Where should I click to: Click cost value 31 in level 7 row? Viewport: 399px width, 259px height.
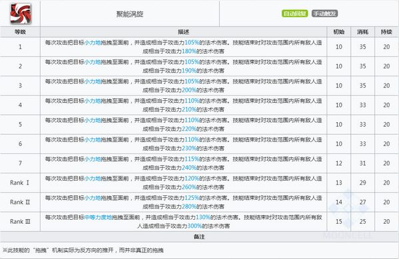[362, 163]
